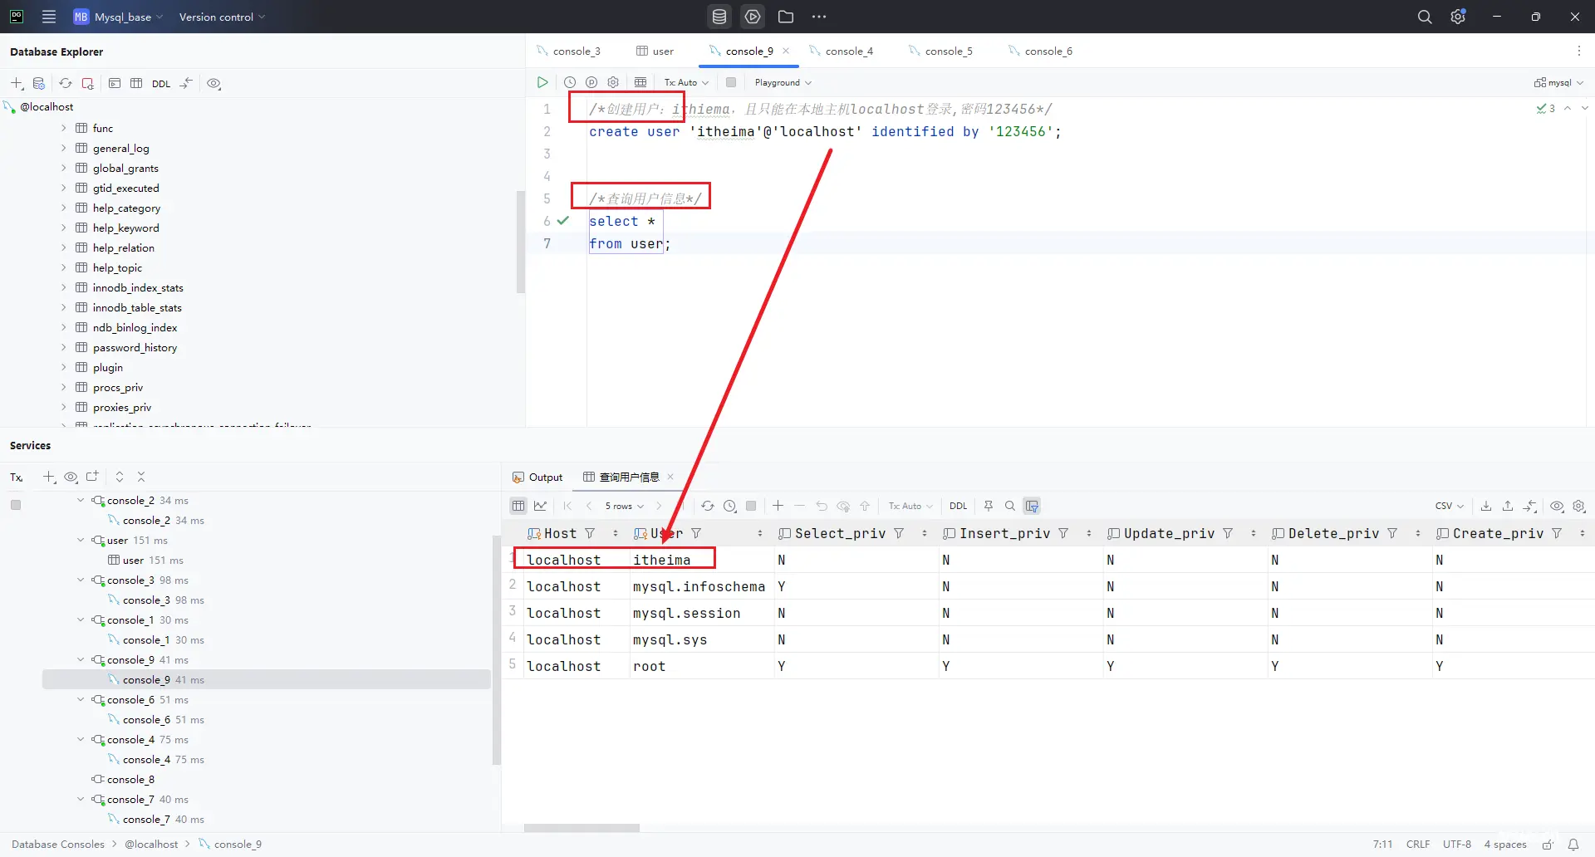Click the Explain Plan icon in editor toolbar
This screenshot has width=1595, height=857.
click(x=591, y=82)
